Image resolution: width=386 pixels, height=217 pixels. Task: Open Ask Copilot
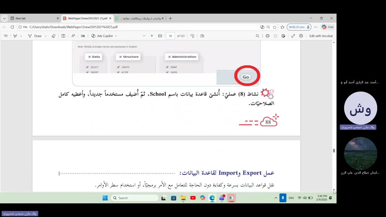tap(102, 36)
